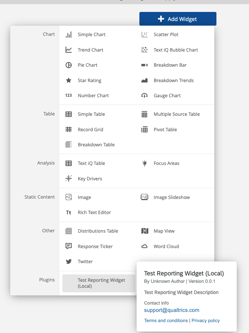
Task: Select the Distributions Table label
Action: tap(98, 231)
